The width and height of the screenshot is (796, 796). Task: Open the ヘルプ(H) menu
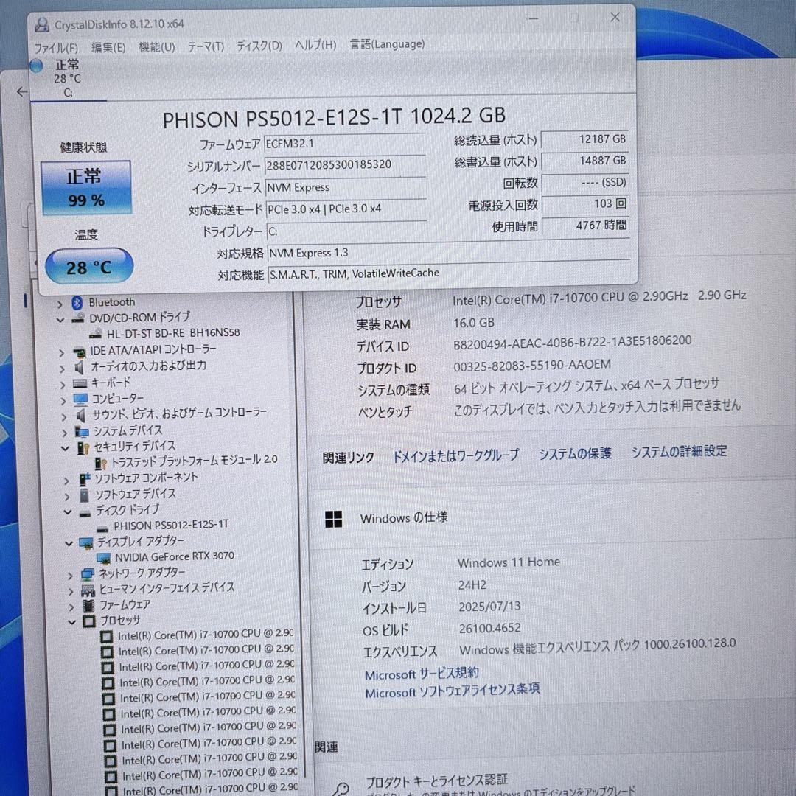tap(315, 45)
